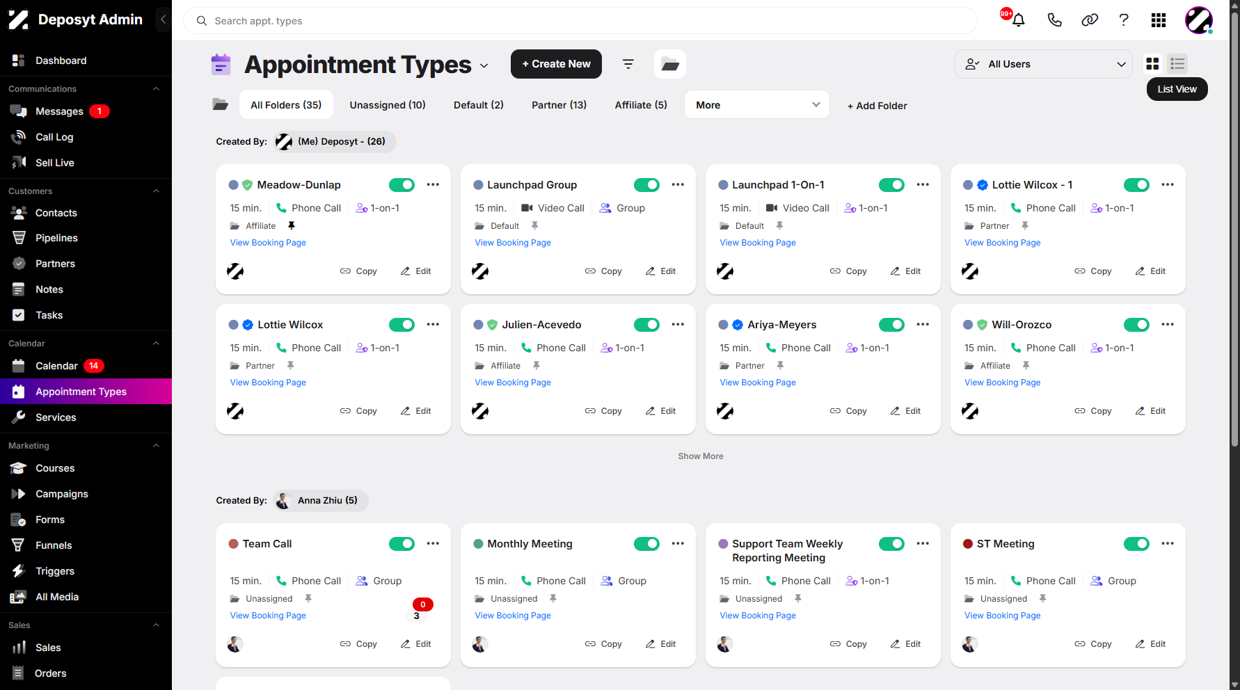Toggle the Will-Orozco switch
Image resolution: width=1240 pixels, height=690 pixels.
(x=1136, y=325)
